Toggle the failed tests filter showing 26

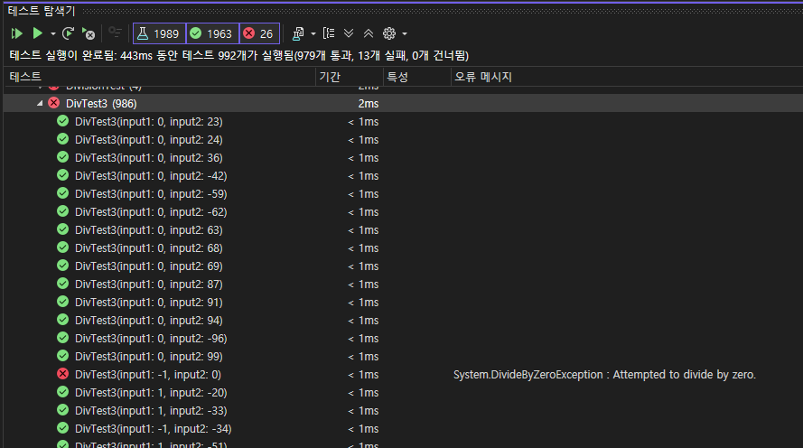point(258,33)
